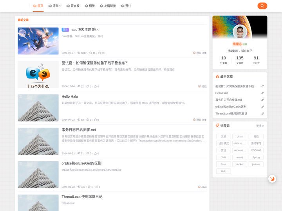The height and width of the screenshot is (211, 282).
Task: Open sidebar link 事务日志开启步骤.md
Action: point(229,100)
